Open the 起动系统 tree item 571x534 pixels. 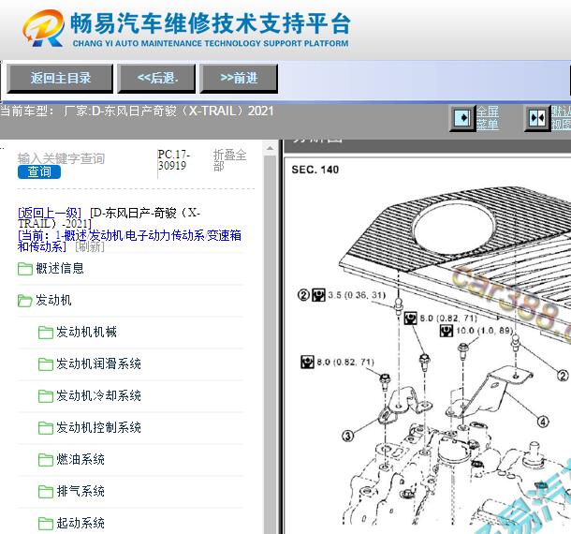click(x=81, y=523)
